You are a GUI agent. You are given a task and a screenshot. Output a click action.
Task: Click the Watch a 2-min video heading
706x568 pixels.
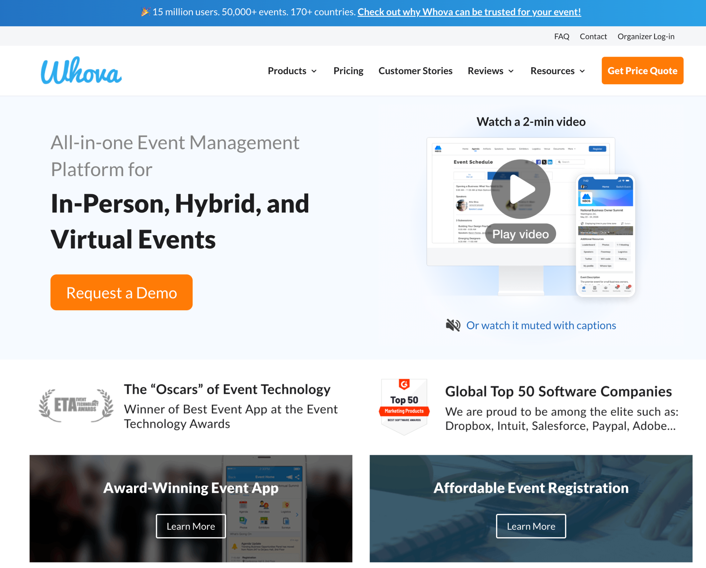pos(531,122)
